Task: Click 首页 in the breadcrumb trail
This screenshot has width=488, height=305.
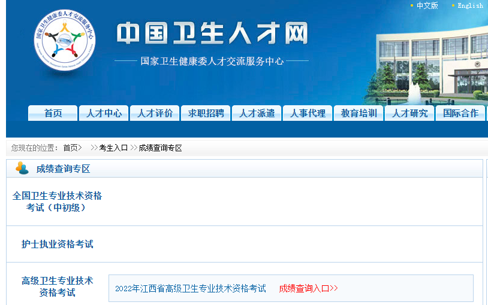Action: (71, 148)
